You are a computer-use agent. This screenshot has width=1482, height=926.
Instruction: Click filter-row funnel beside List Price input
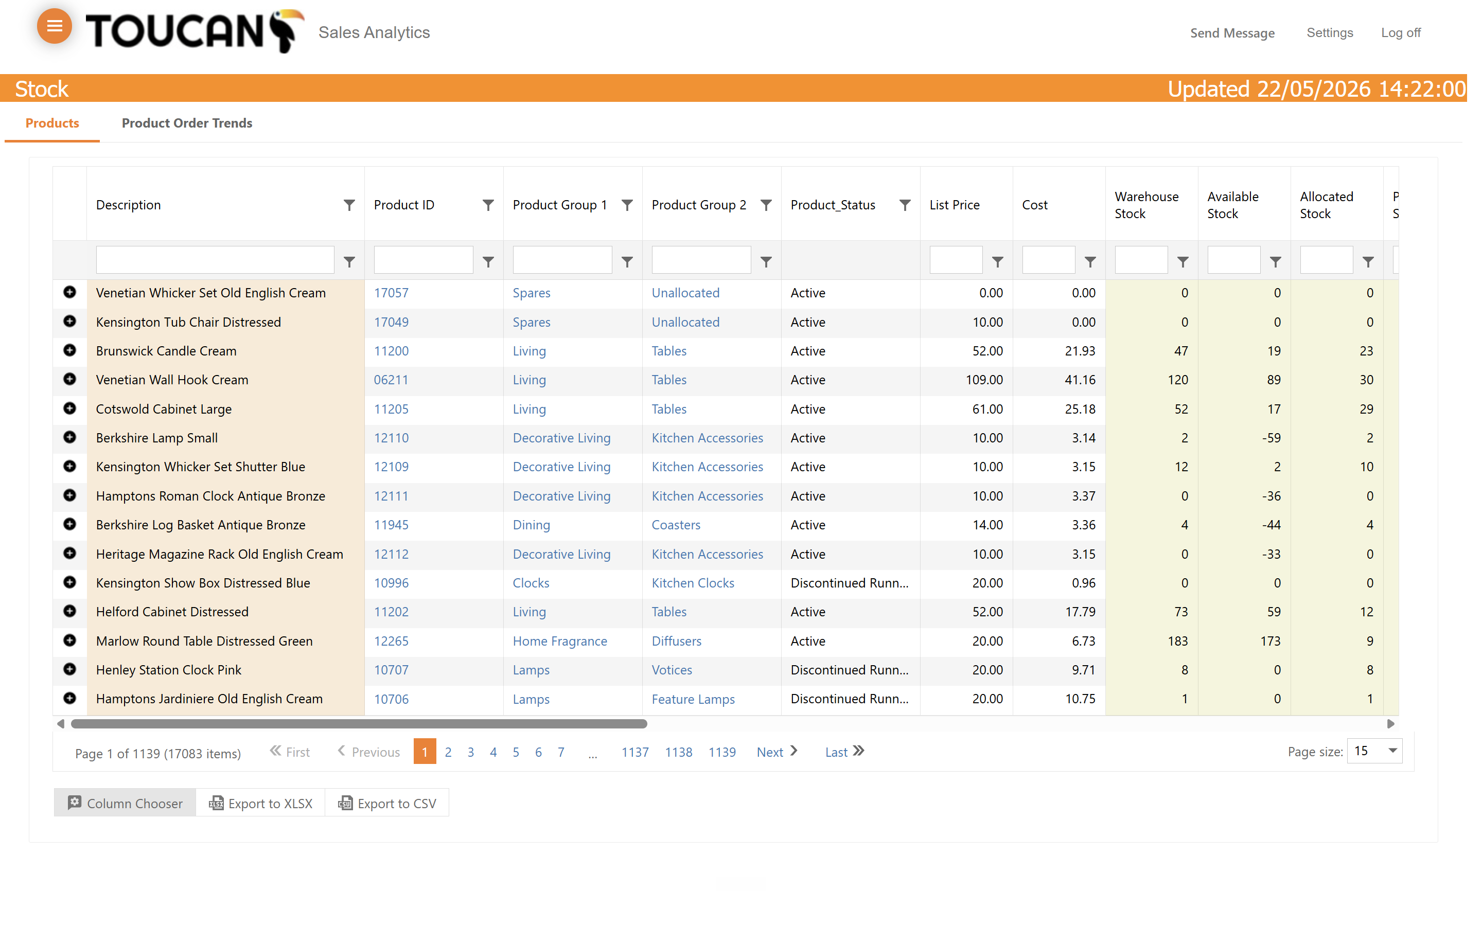(998, 262)
